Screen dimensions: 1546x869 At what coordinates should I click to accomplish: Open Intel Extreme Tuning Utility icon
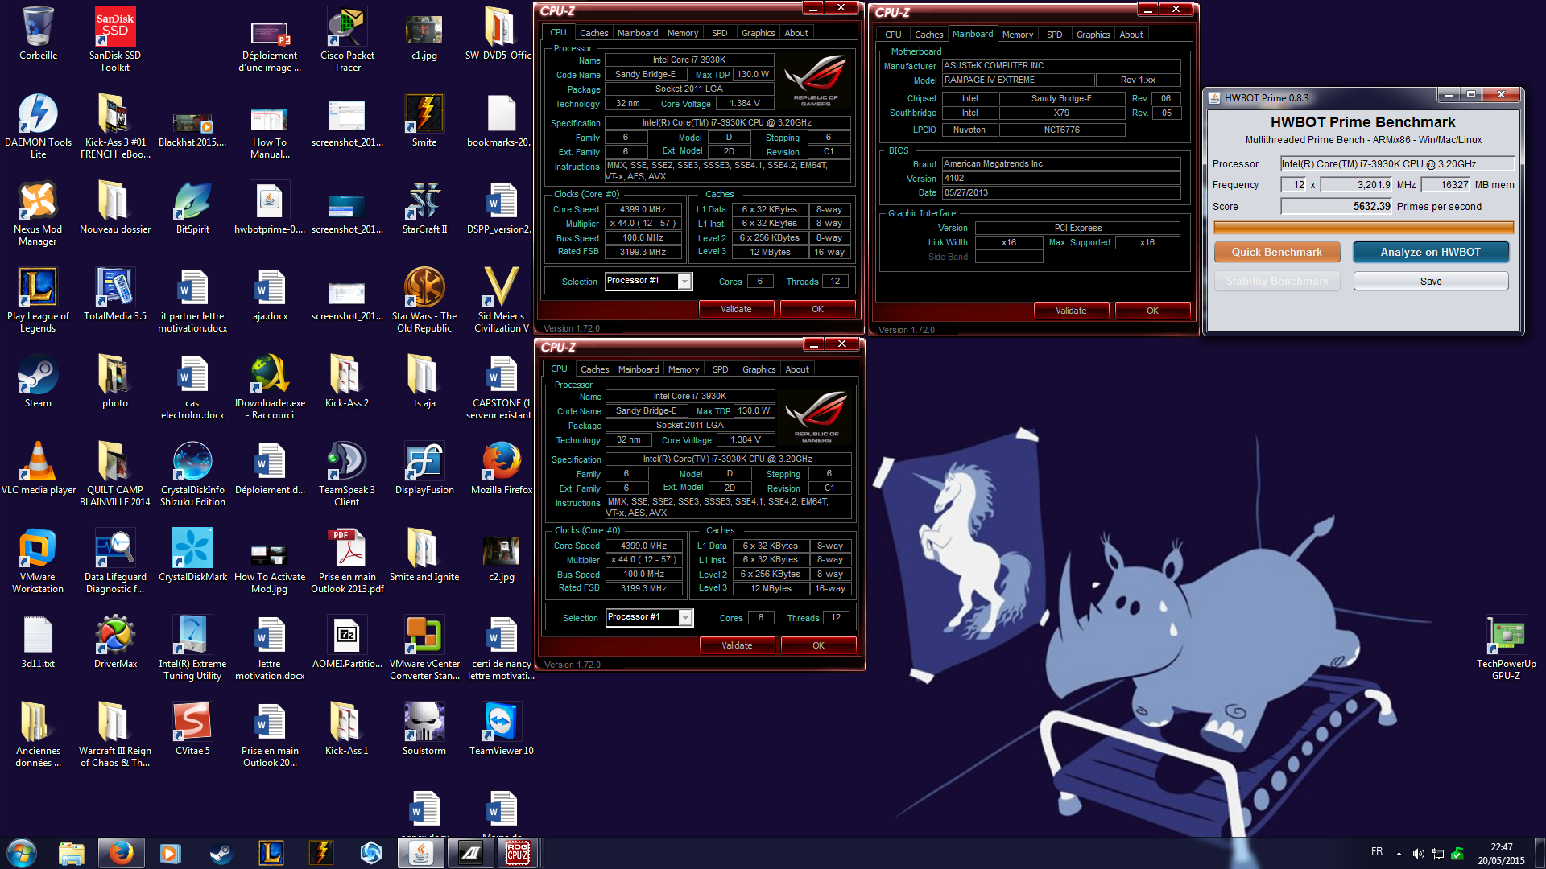pos(192,647)
